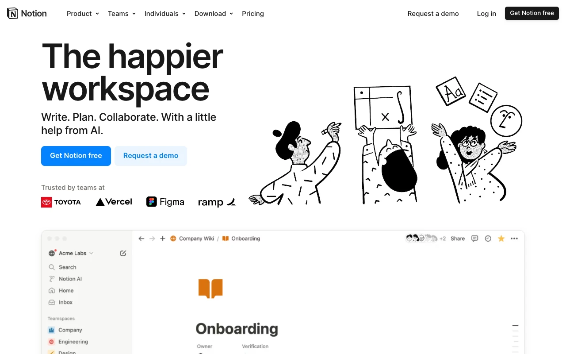This screenshot has width=566, height=354.
Task: Click the comments icon beside Share
Action: 474,239
